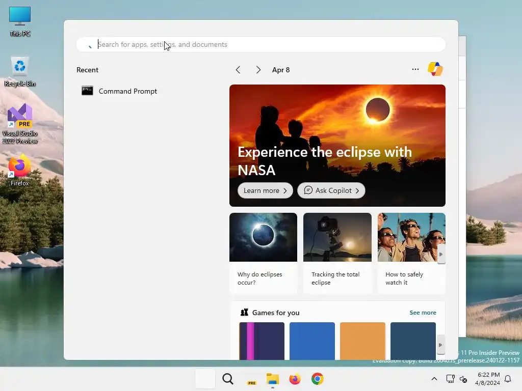Click See more in Games for you
Viewport: 522px width, 391px height.
pyautogui.click(x=423, y=313)
